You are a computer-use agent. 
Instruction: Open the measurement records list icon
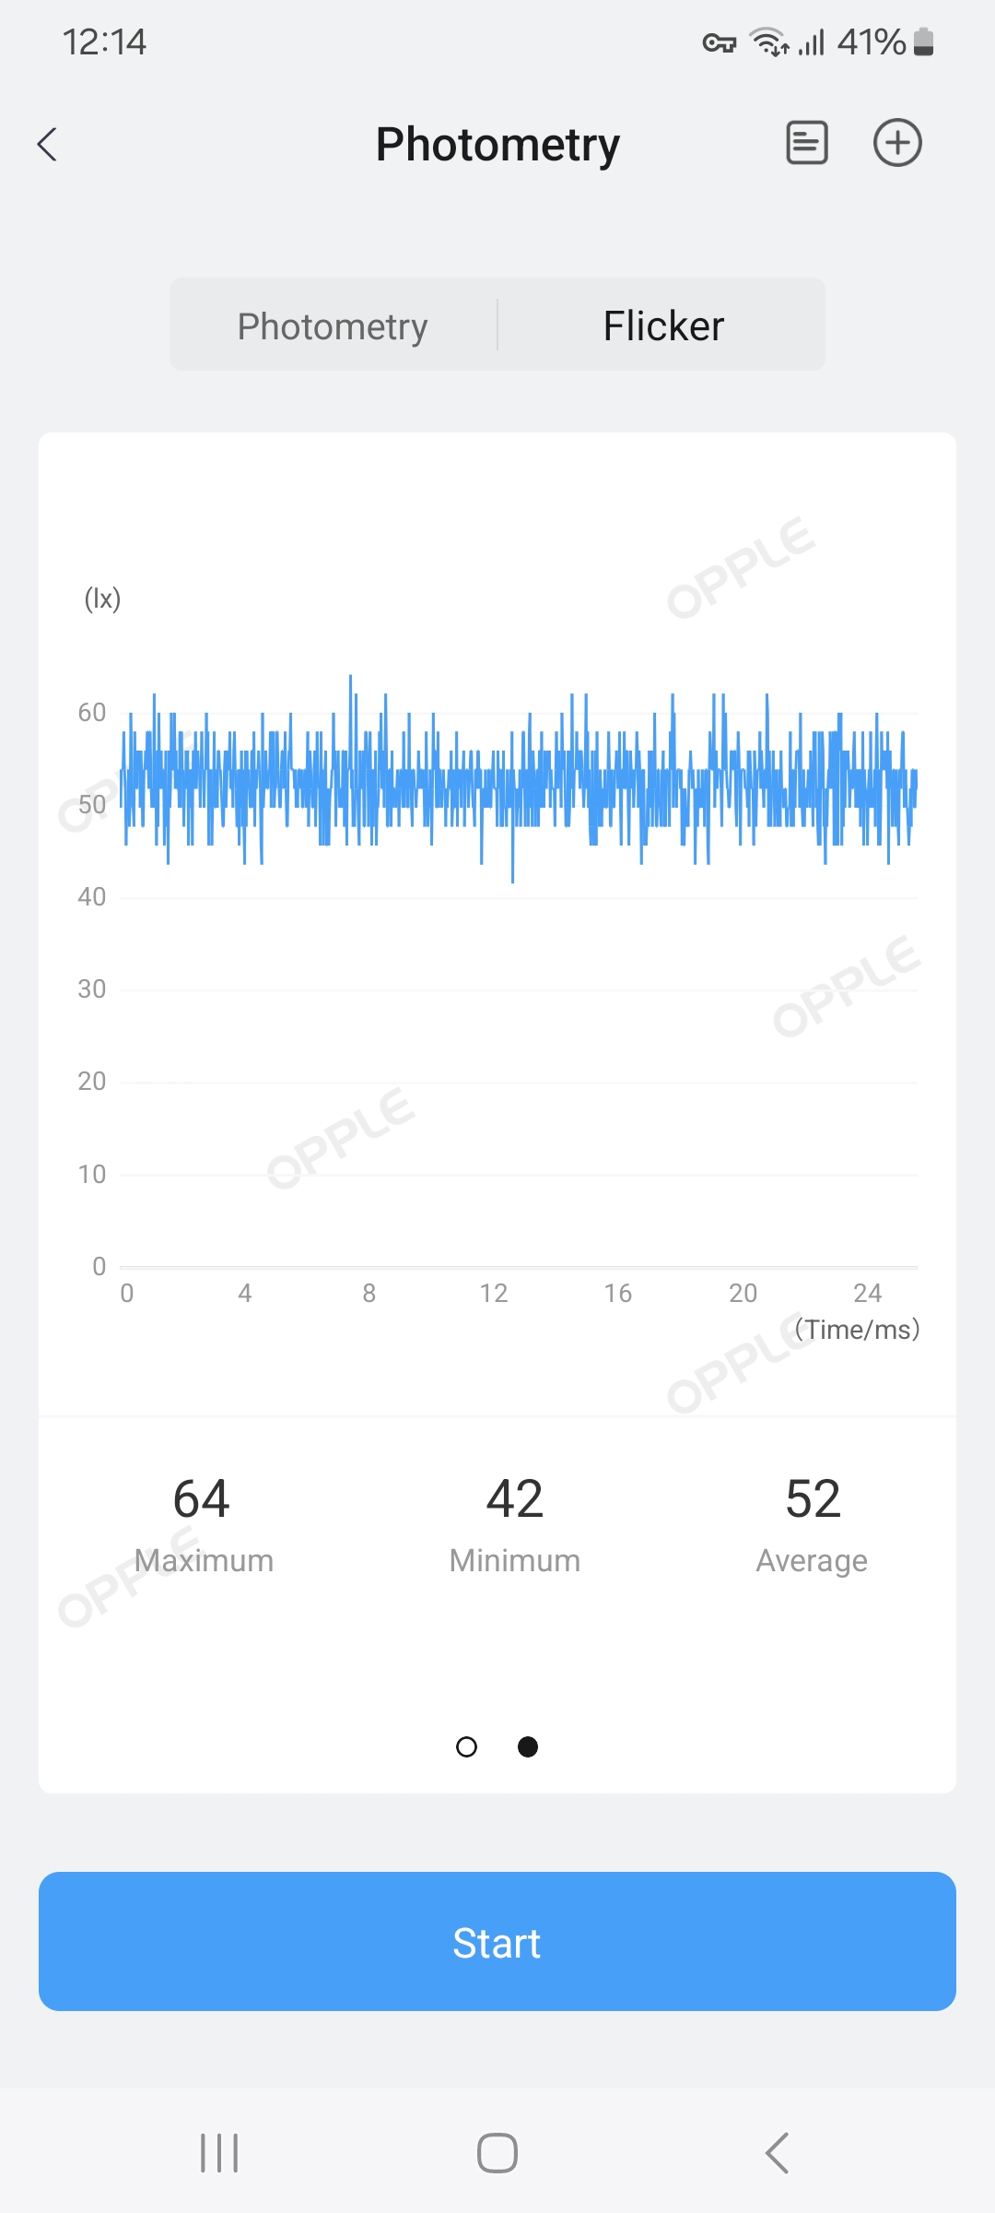(806, 143)
